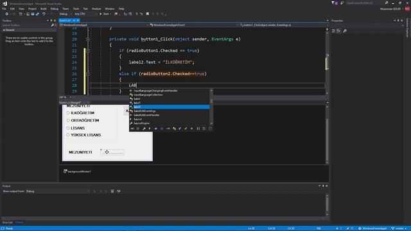Click the Open File folder icon in toolbar
Screen dimensions: 411x231
28,14
